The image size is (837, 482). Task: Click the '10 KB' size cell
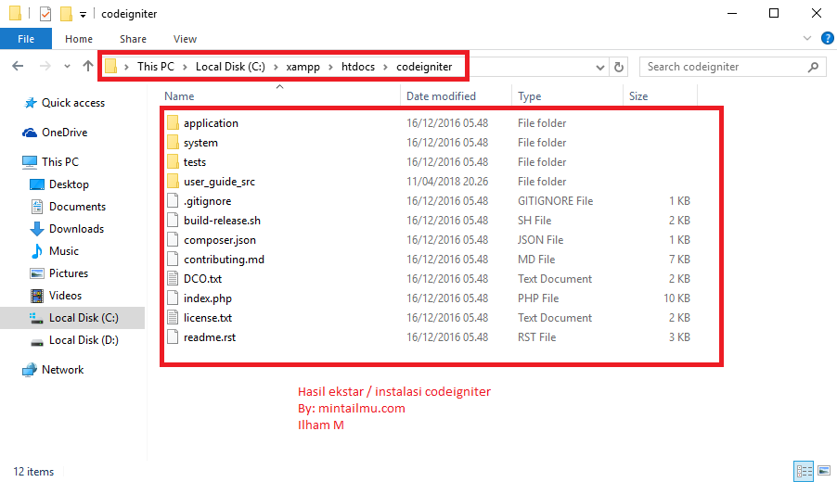(676, 298)
